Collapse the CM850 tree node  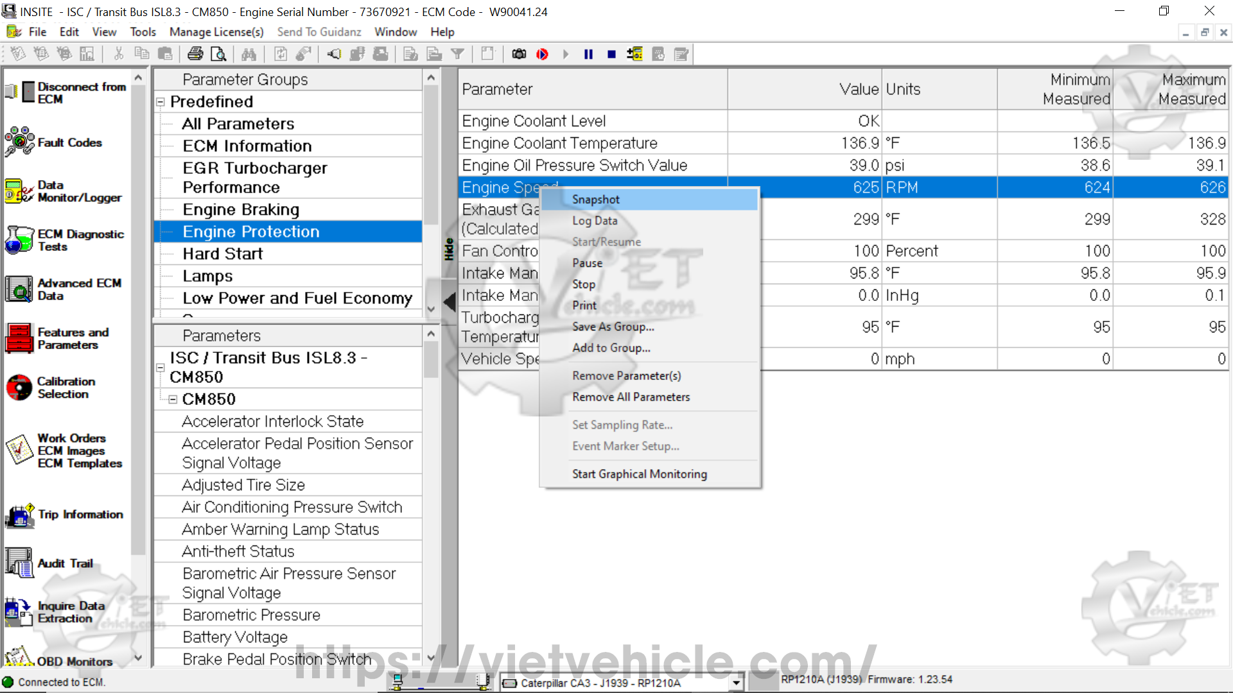(x=173, y=399)
